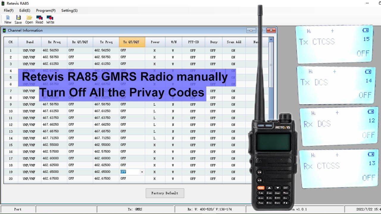The height and width of the screenshot is (214, 381).
Task: Click the Write to radio icon
Action: tap(50, 20)
